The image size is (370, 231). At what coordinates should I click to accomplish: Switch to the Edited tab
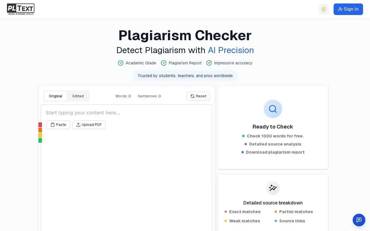(78, 96)
